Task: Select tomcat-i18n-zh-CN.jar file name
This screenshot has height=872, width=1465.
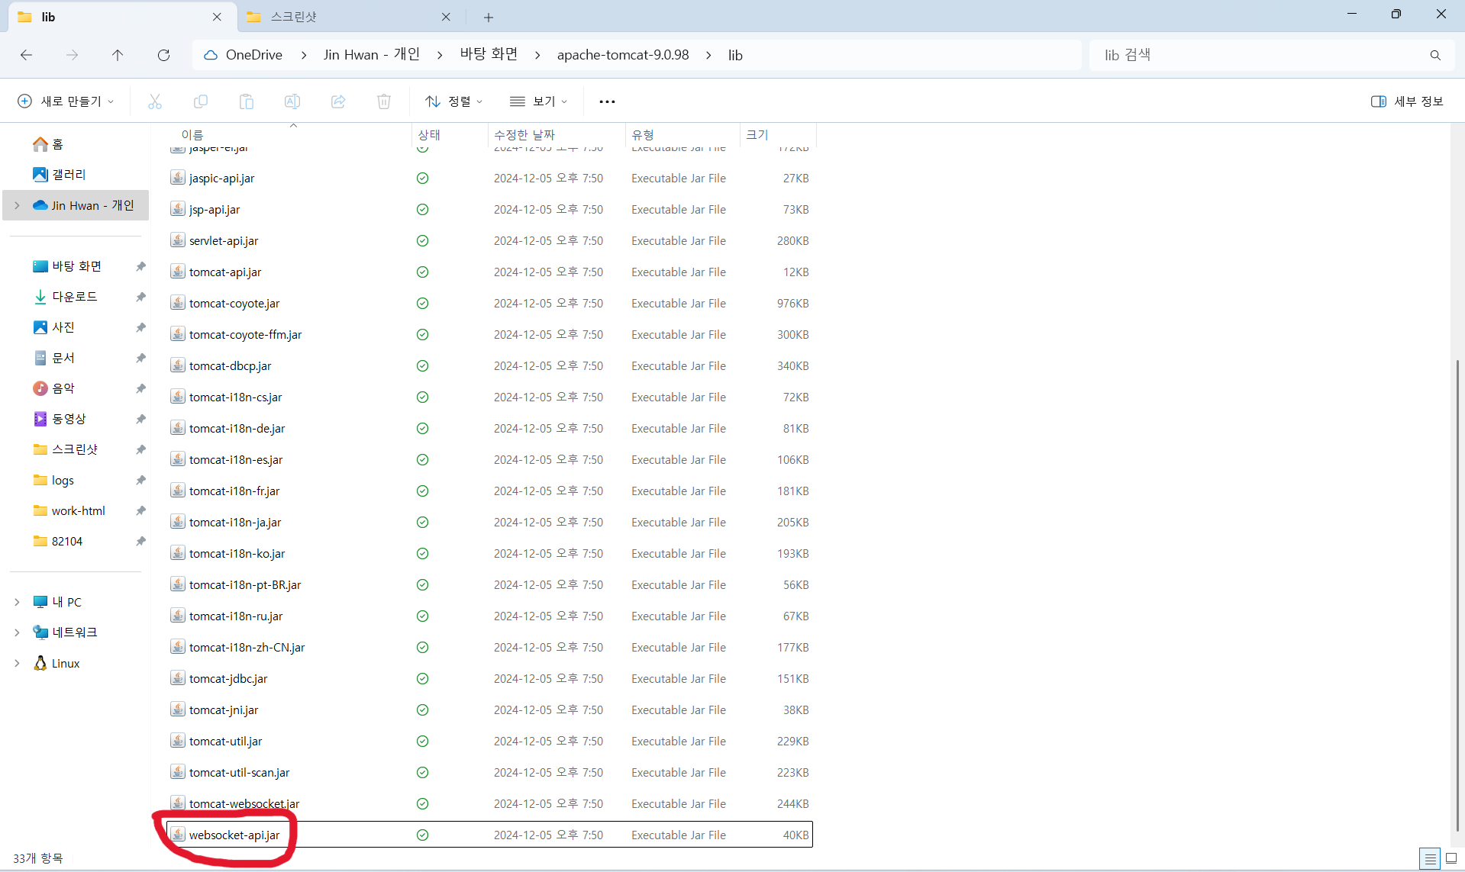Action: point(247,647)
